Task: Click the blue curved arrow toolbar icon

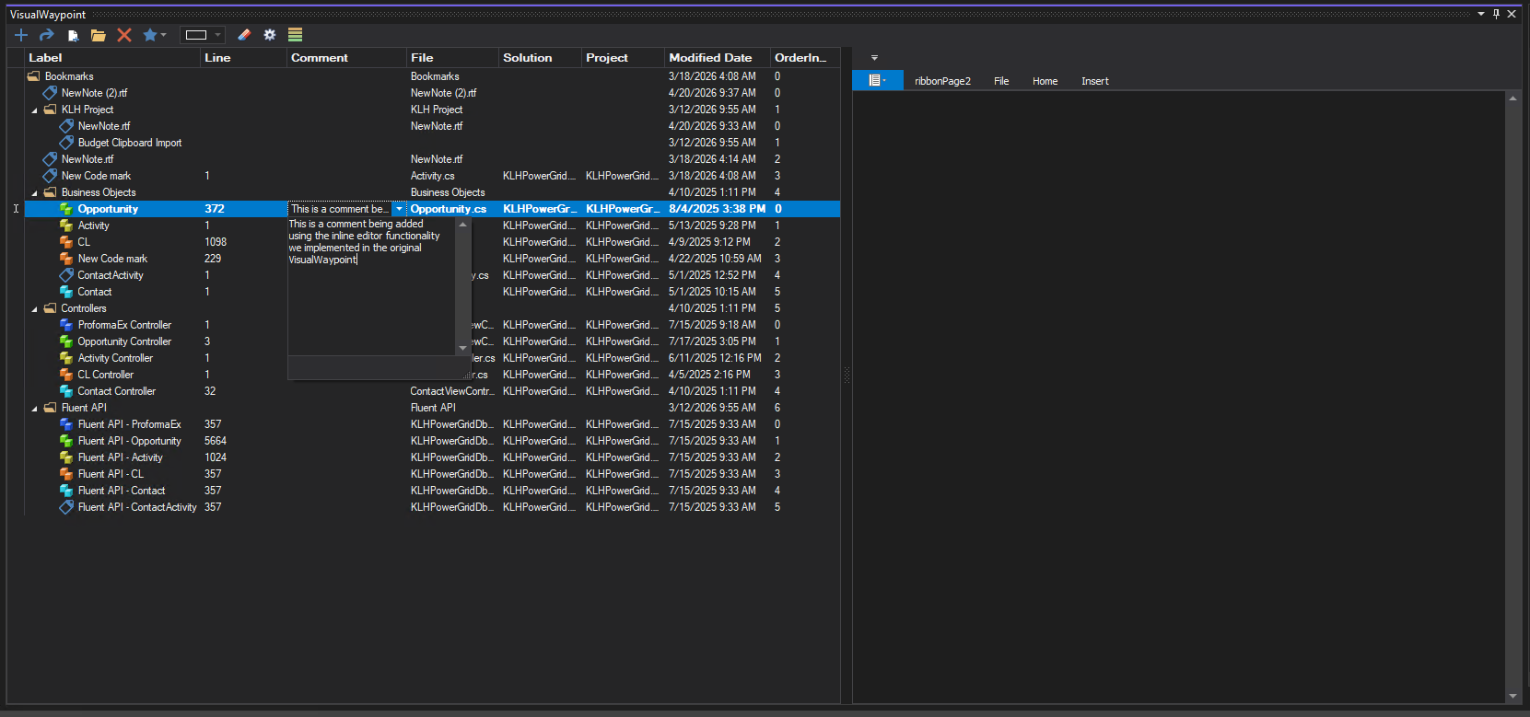Action: 47,35
